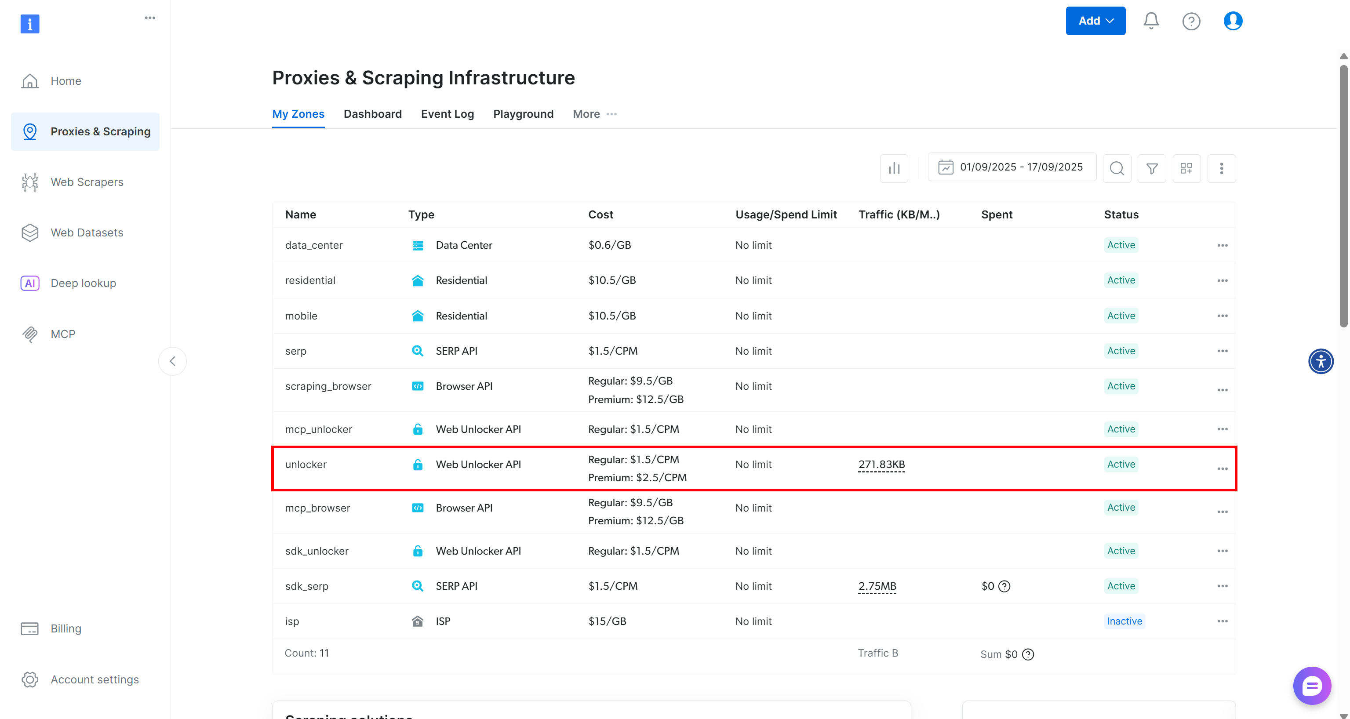Open the Web Scrapers section
1350x719 pixels.
click(x=87, y=182)
